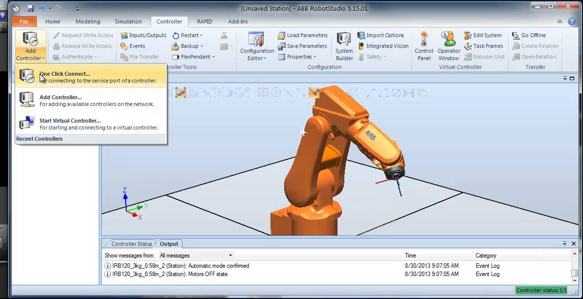Open the RAPID ribbon tab
Screen dimensions: 583x299
(204, 21)
